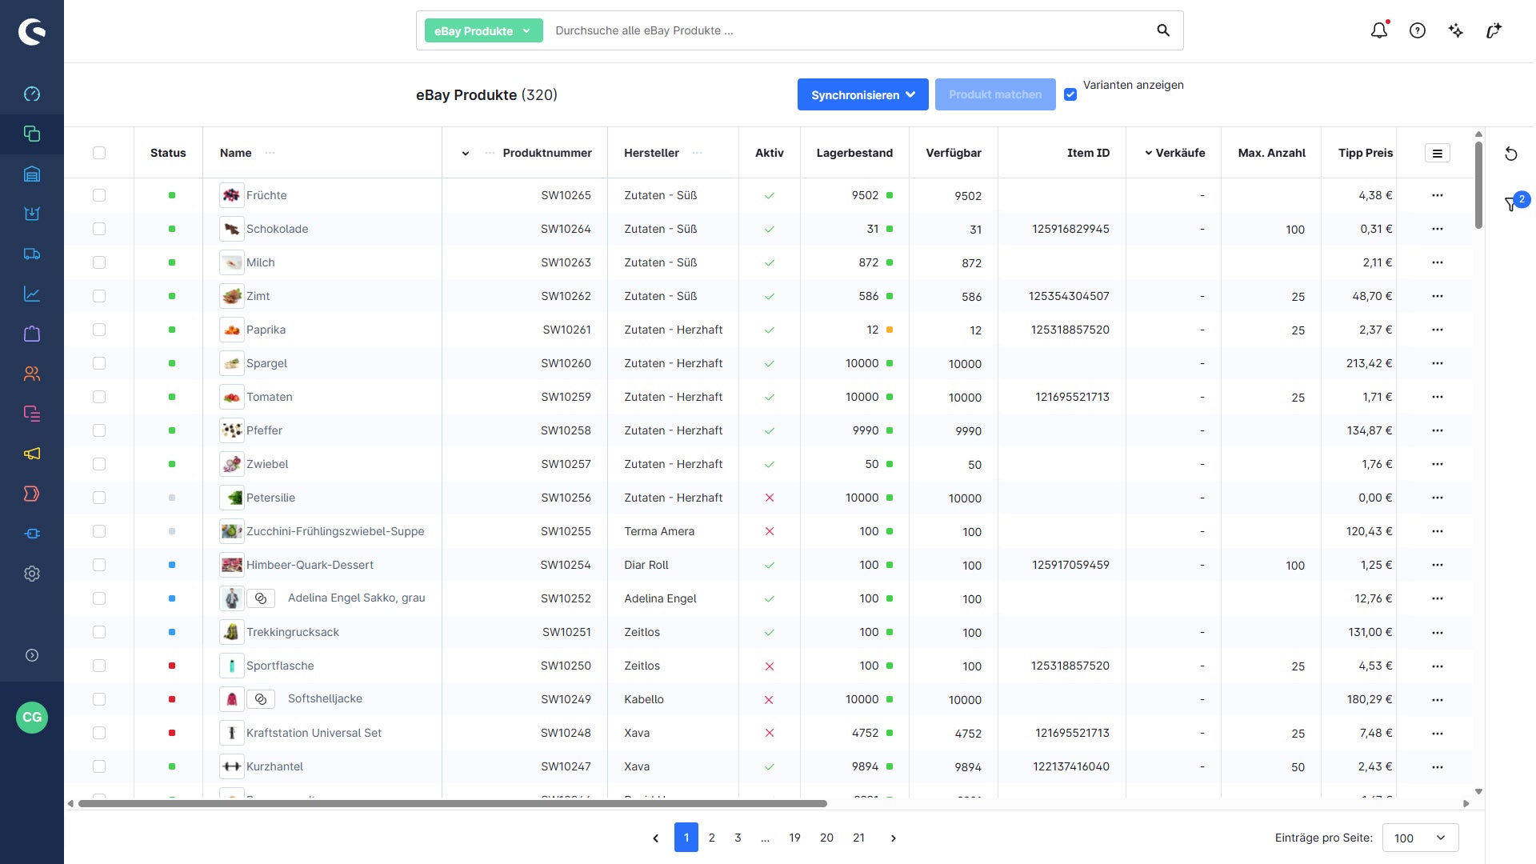
Task: Go to next page arrow
Action: coord(894,838)
